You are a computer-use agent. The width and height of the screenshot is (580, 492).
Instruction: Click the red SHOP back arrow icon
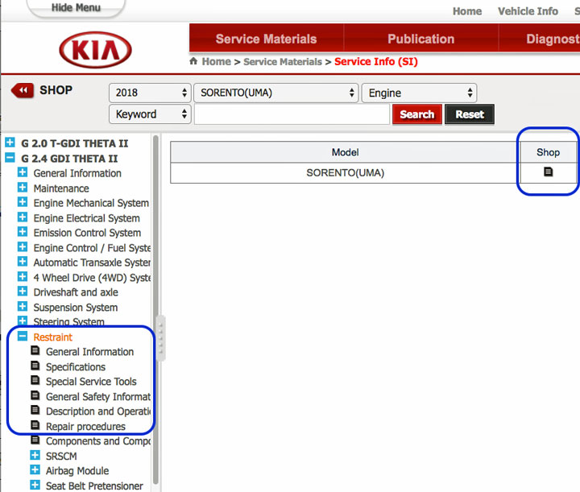click(23, 90)
